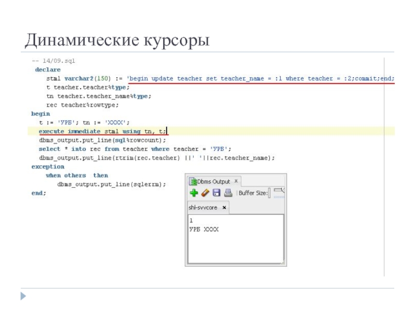Click the printer icon in Dbms Output
415x311 pixels.
click(228, 193)
